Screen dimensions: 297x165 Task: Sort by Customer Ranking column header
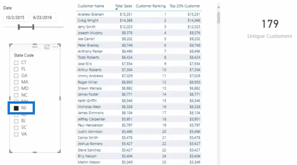tap(151, 6)
